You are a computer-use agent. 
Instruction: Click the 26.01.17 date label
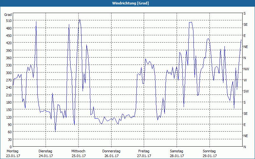coord(112,156)
